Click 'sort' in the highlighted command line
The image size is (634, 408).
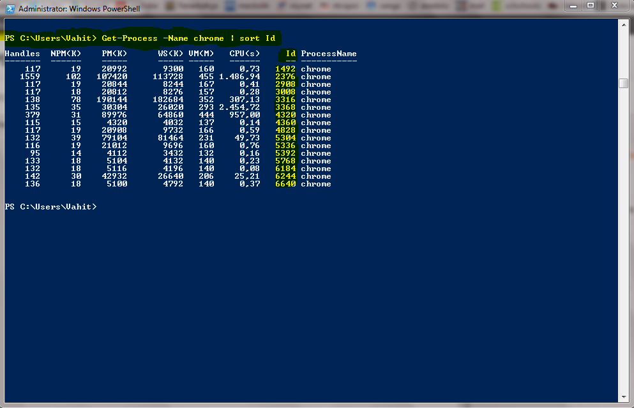pos(250,38)
